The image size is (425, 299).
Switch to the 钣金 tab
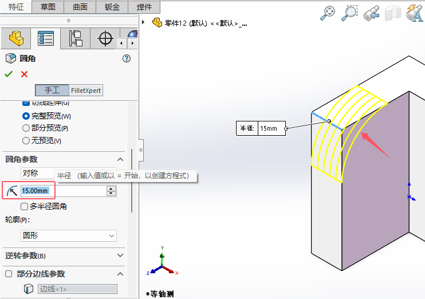point(112,7)
